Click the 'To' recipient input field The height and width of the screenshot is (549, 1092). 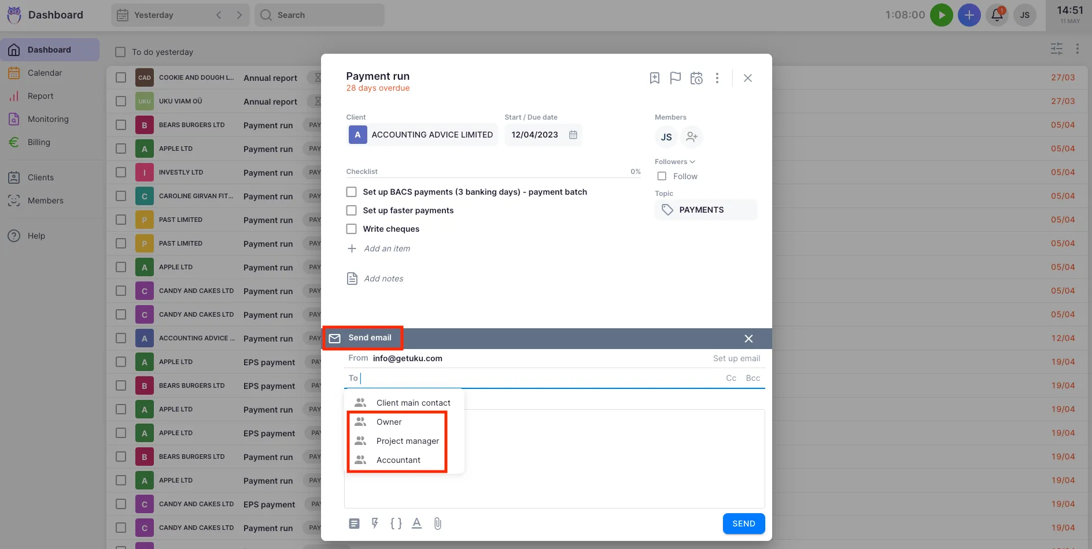(x=538, y=378)
